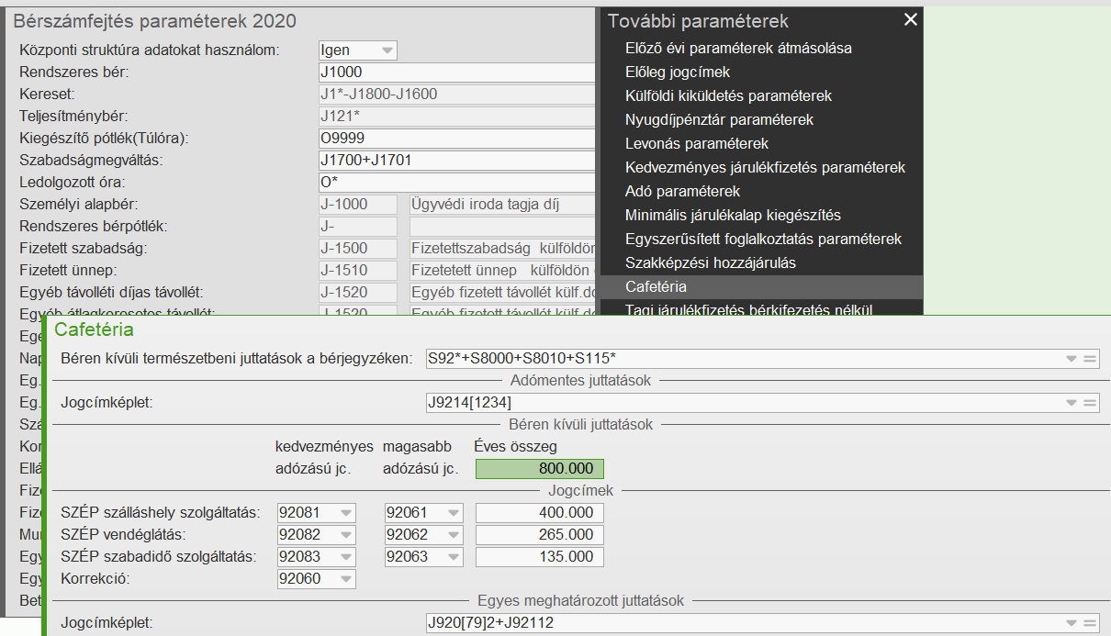
Task: Open dropdown arrow of Béren kívüli természetbeni field
Action: click(1071, 359)
